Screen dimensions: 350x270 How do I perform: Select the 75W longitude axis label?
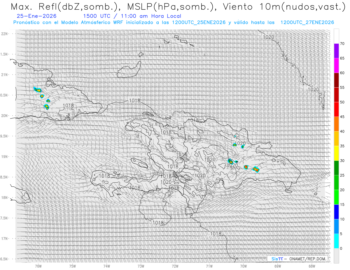[73, 266]
